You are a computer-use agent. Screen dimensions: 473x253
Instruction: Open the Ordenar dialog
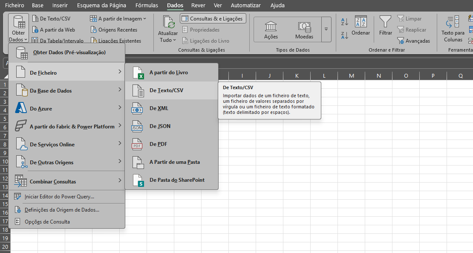361,26
